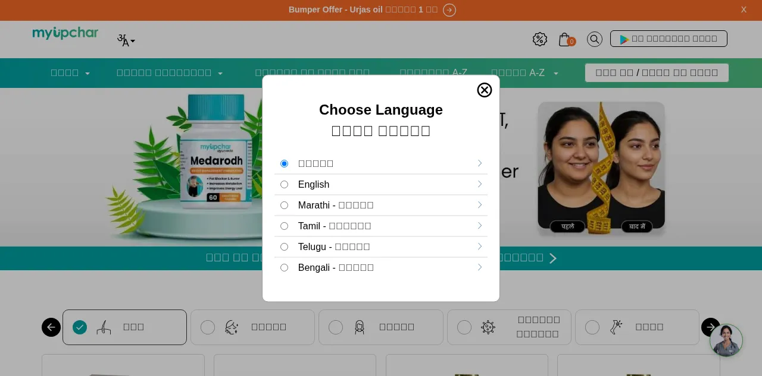762x376 pixels.
Task: Click the Bumper Offer Urjas oil text
Action: tap(363, 10)
